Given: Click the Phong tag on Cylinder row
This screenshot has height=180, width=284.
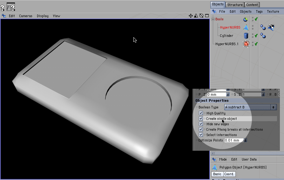Looking at the screenshot, I should pos(263,36).
